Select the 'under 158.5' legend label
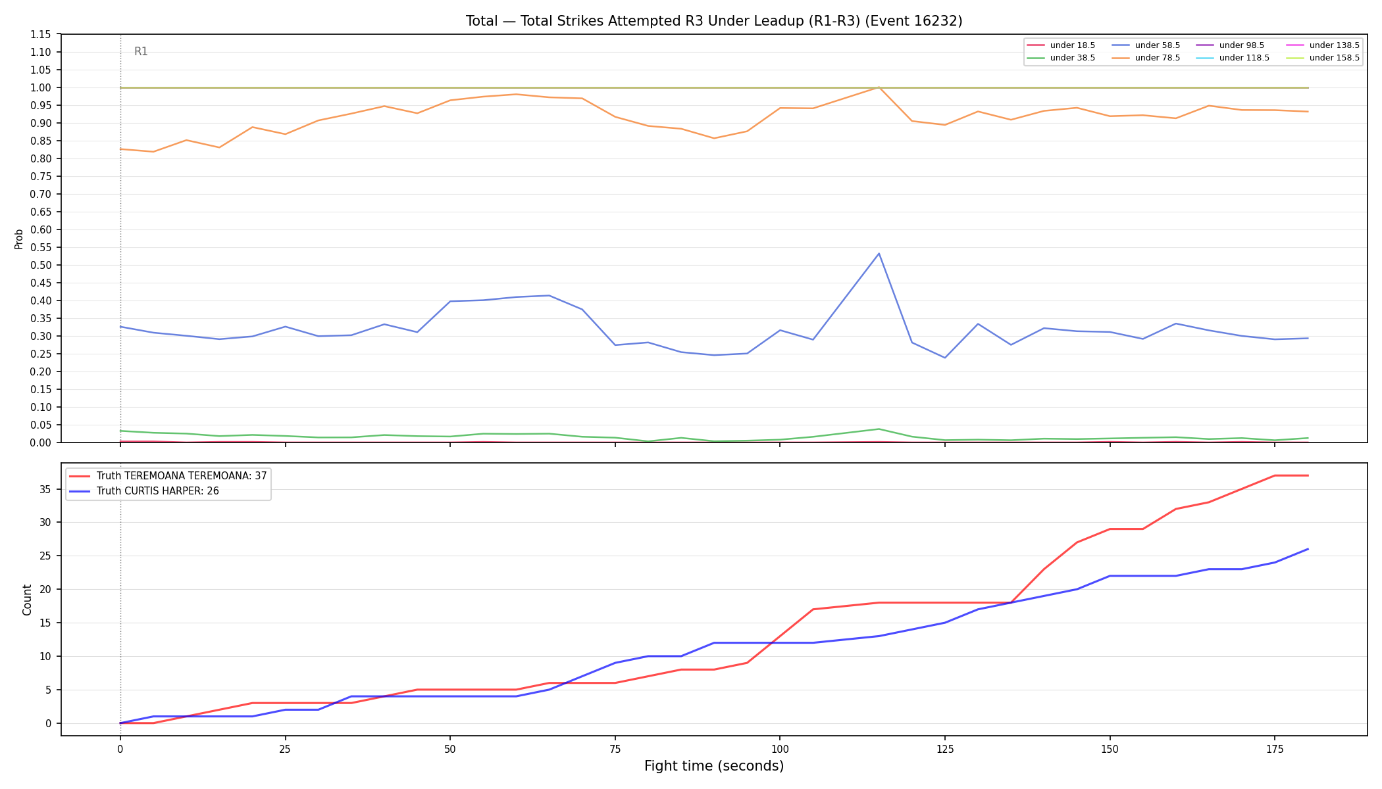This screenshot has height=789, width=1382. click(1335, 58)
